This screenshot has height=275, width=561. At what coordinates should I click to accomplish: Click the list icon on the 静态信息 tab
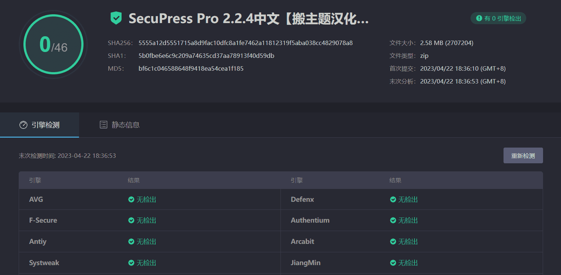(104, 125)
